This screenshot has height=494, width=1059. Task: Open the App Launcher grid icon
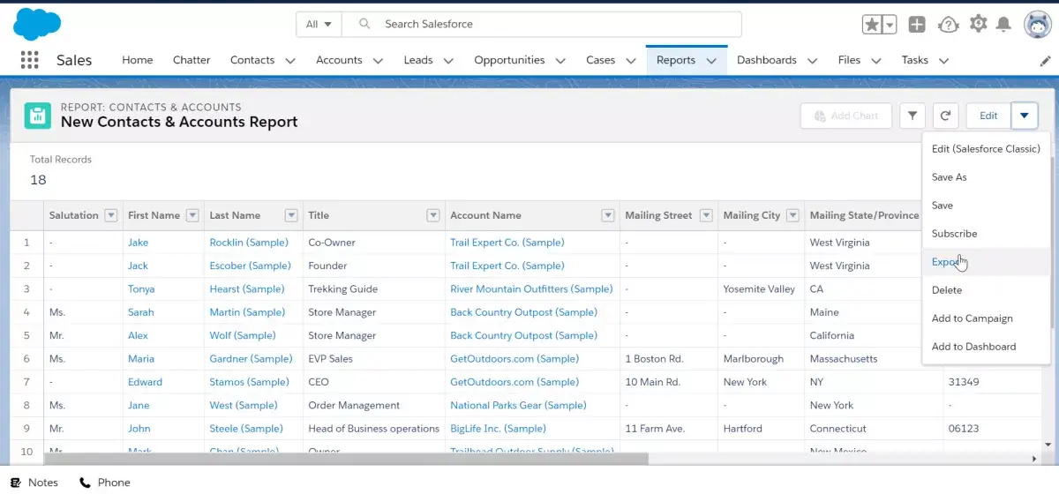point(29,60)
